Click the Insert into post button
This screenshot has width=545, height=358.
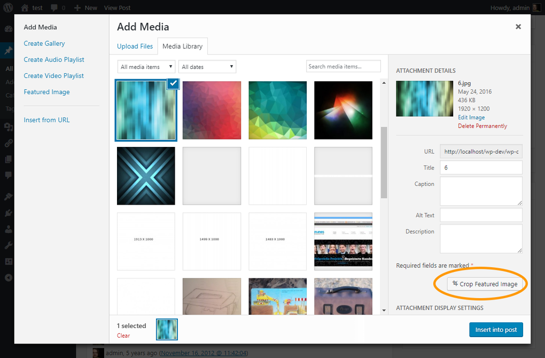pyautogui.click(x=496, y=330)
